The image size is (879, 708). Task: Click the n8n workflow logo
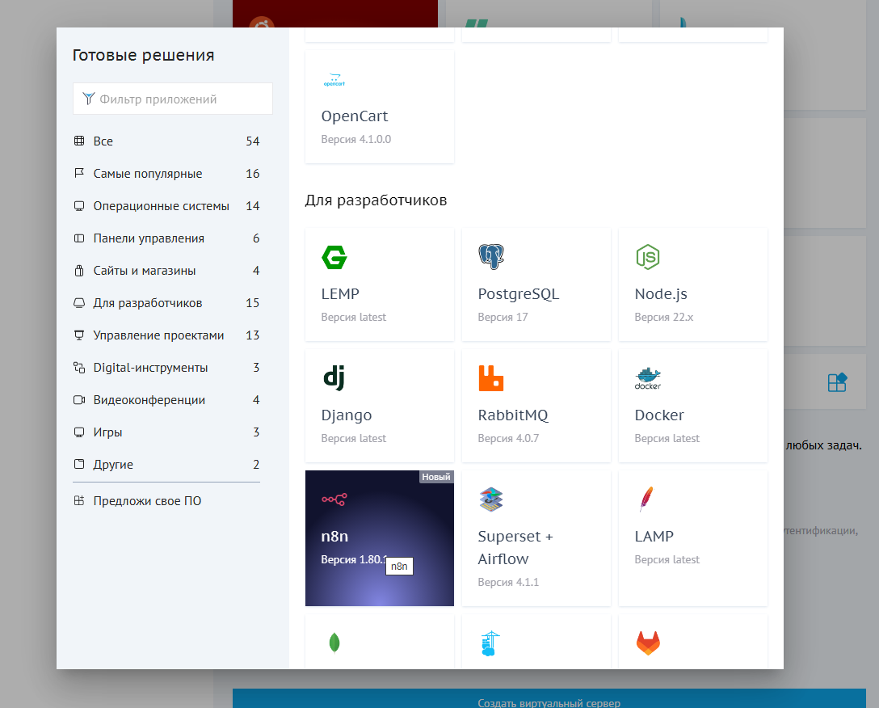pos(334,499)
